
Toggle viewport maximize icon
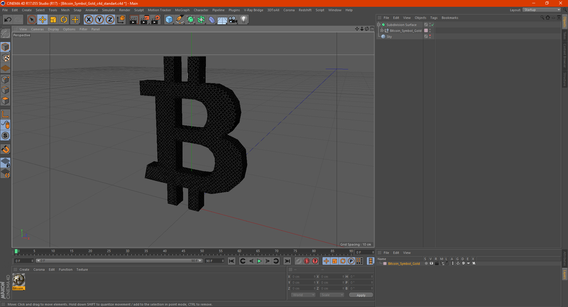pyautogui.click(x=372, y=29)
